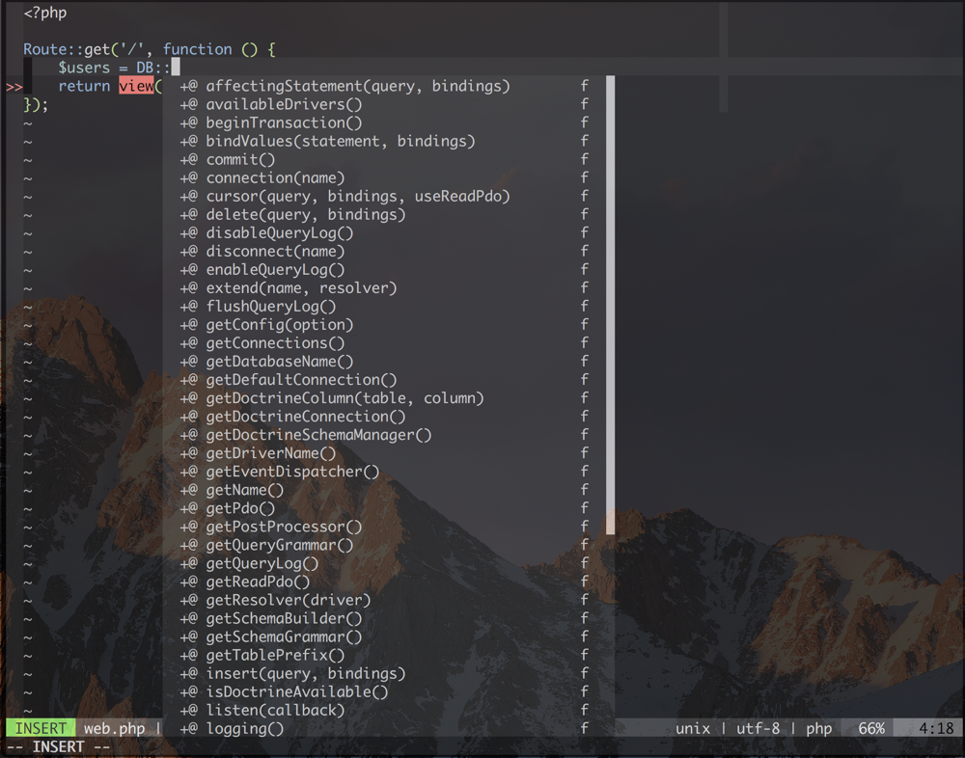Click the <?php opening tag
The height and width of the screenshot is (758, 965).
pyautogui.click(x=45, y=13)
